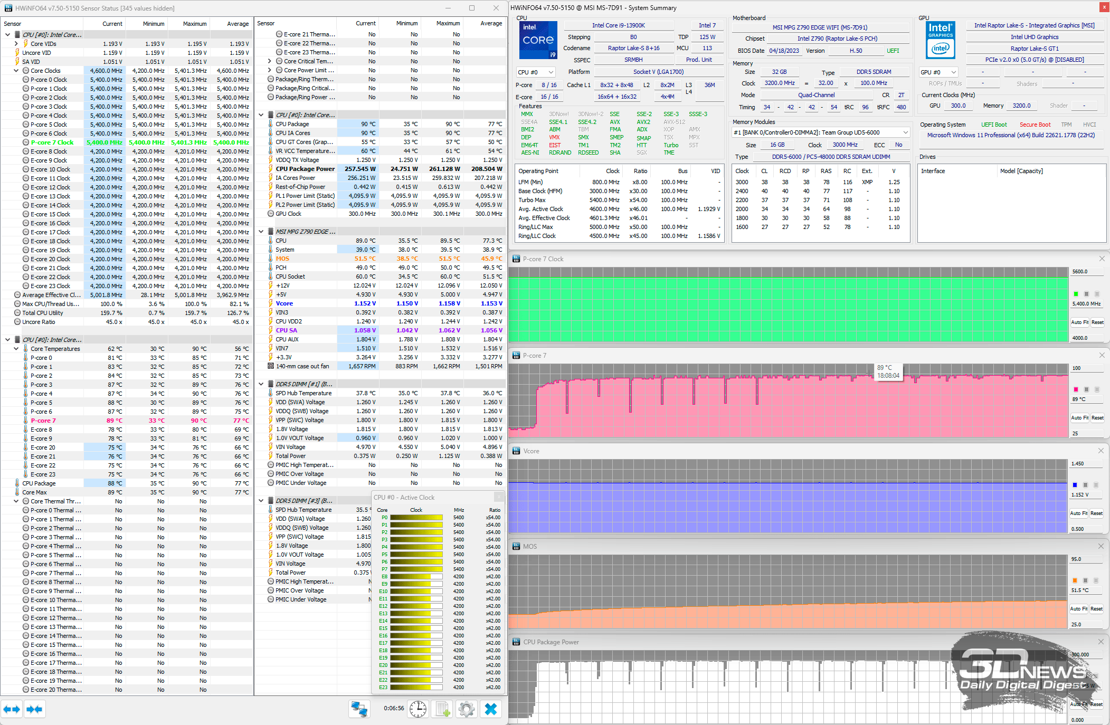Viewport: 1110px width, 725px height.
Task: Click the HWiNFO64 Sensor Status title icon
Action: 7,8
